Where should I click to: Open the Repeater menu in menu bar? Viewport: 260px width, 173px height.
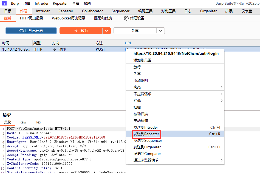click(x=60, y=3)
